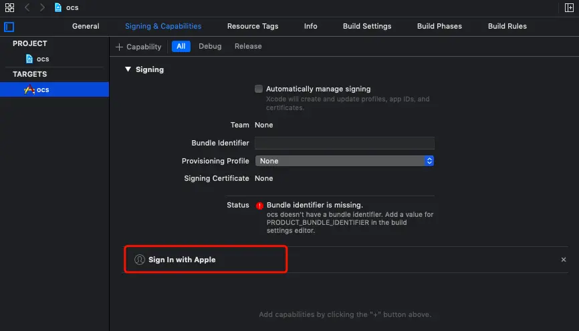
Task: Click the Bundle Identifier text field
Action: coord(344,143)
